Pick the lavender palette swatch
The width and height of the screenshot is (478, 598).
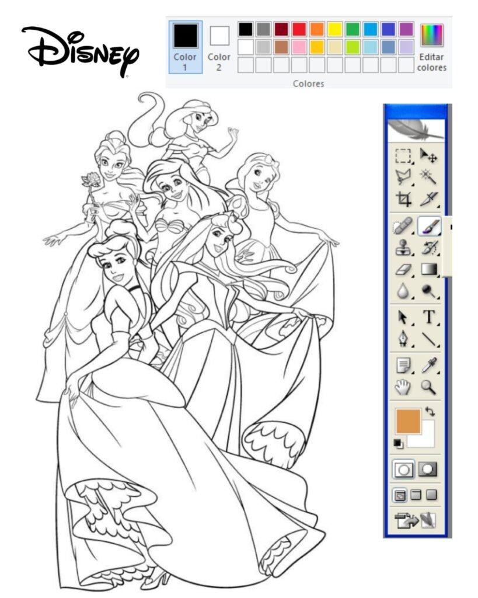(x=406, y=47)
